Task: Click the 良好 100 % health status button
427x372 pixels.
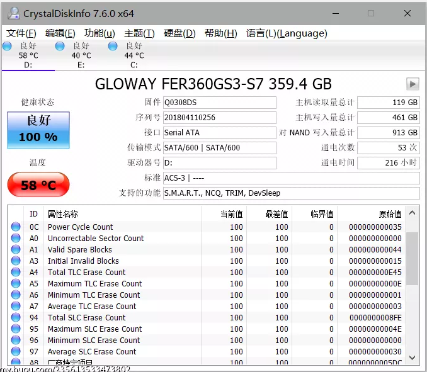Action: 38,130
